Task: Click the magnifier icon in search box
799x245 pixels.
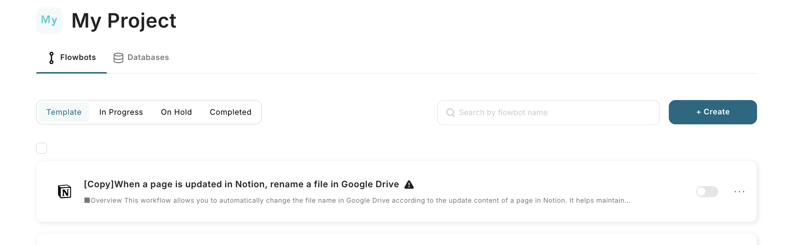Action: coord(450,113)
